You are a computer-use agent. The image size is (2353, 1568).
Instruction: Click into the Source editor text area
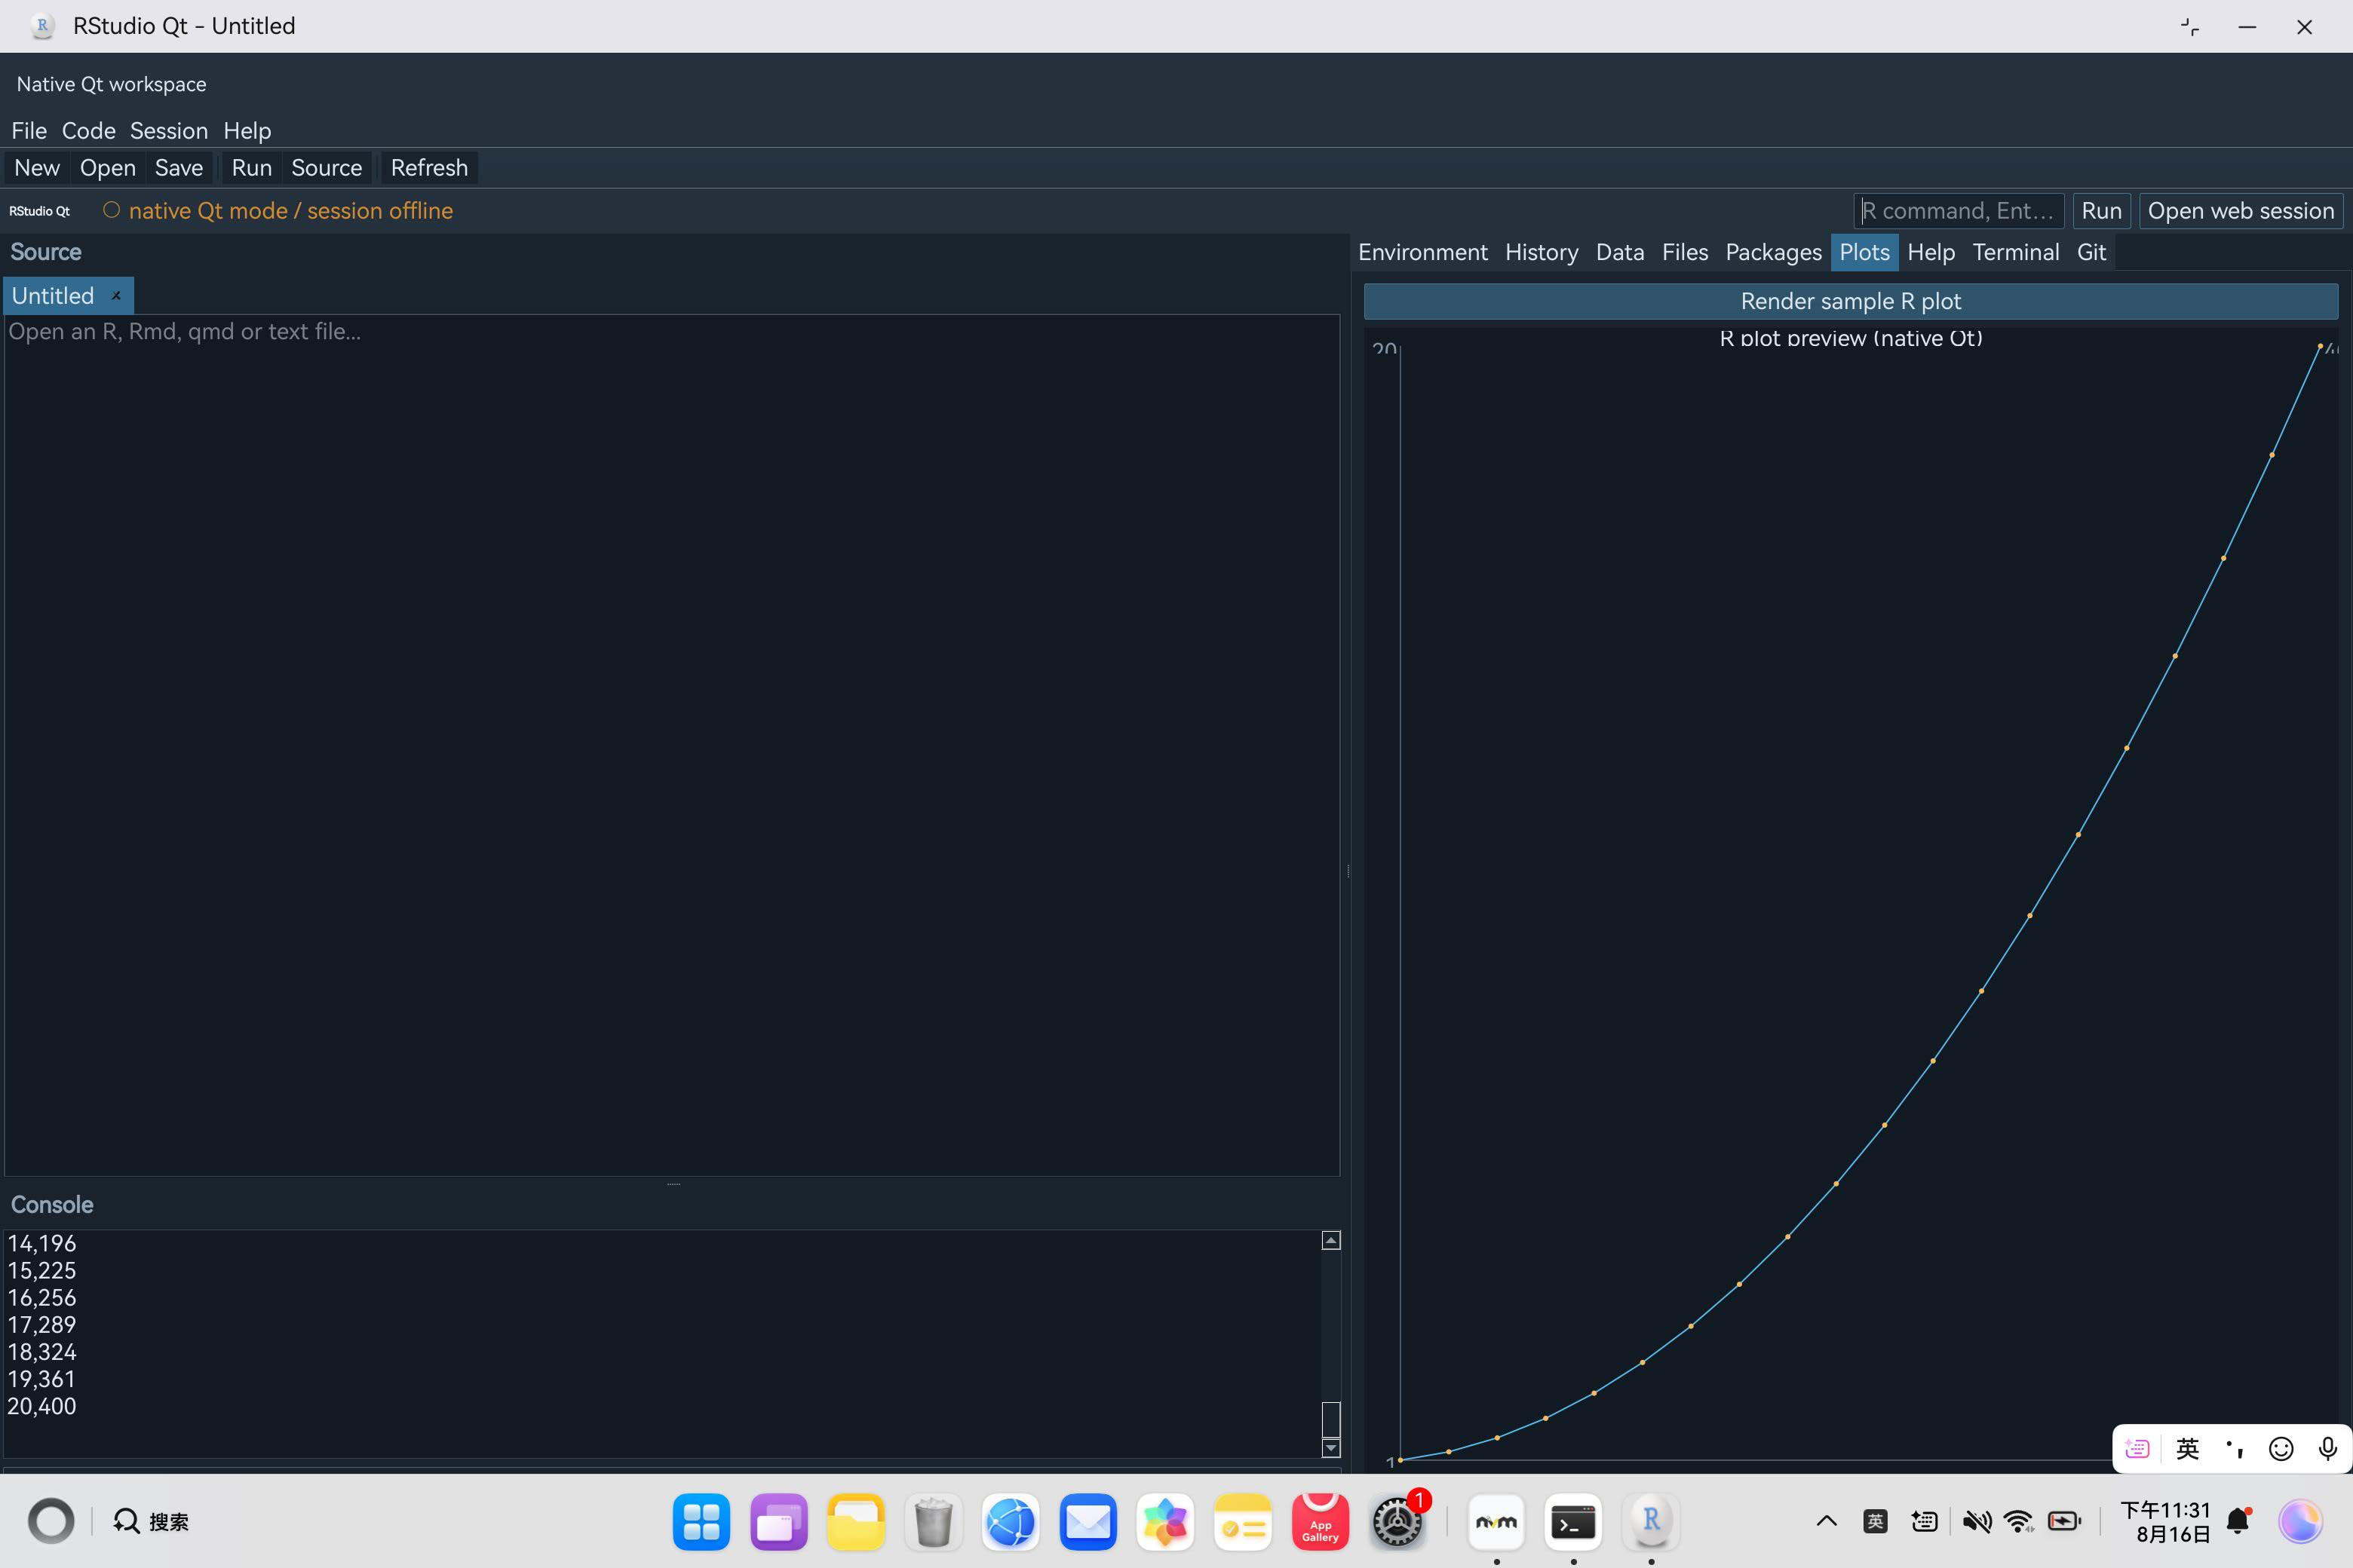click(672, 745)
